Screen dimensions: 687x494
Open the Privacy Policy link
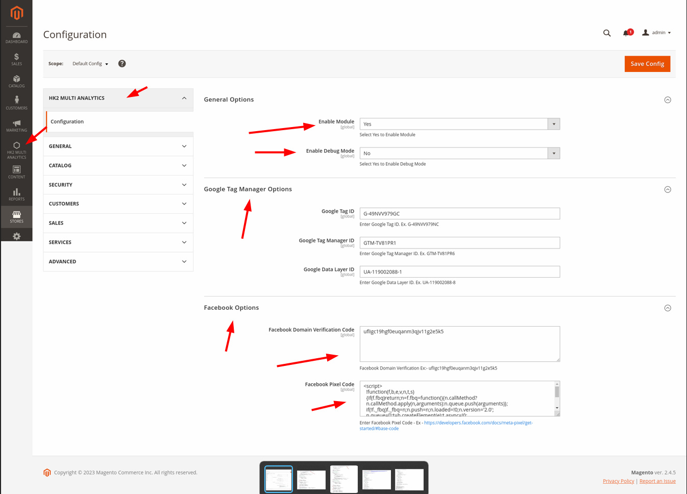[618, 481]
